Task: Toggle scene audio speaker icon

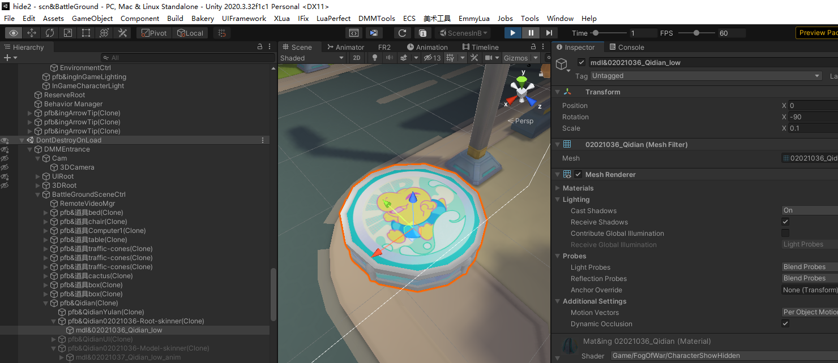Action: pos(389,58)
